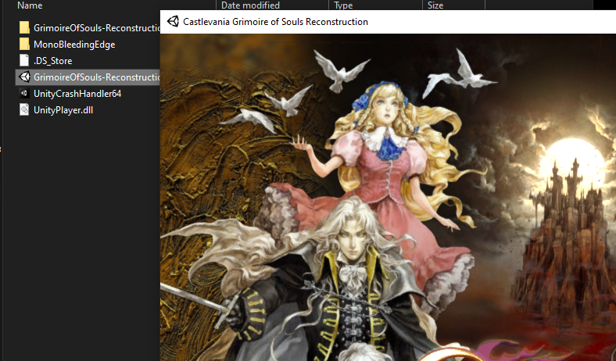The height and width of the screenshot is (361, 616).
Task: Click the Unity icon of GrimoireOfSouls-Reconstruction executable
Action: (x=24, y=77)
